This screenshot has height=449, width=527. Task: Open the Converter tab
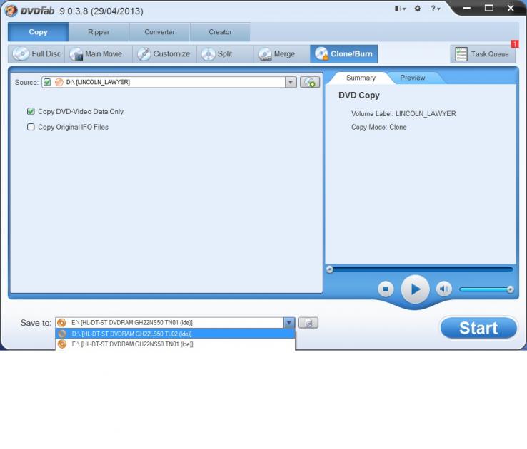[x=159, y=32]
